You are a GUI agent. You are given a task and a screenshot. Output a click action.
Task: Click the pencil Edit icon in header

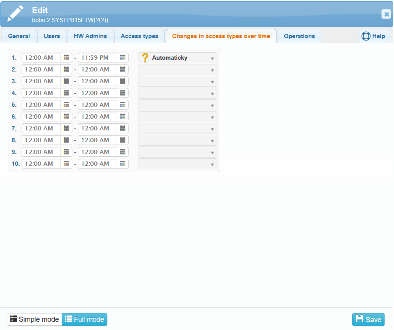16,14
